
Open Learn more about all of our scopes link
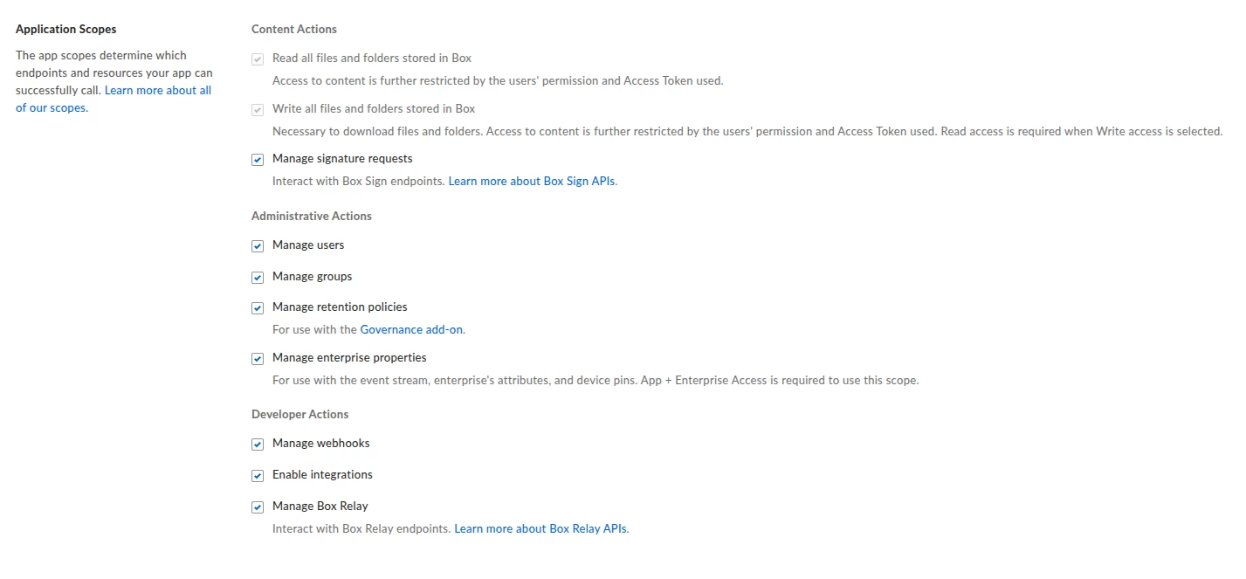(114, 99)
